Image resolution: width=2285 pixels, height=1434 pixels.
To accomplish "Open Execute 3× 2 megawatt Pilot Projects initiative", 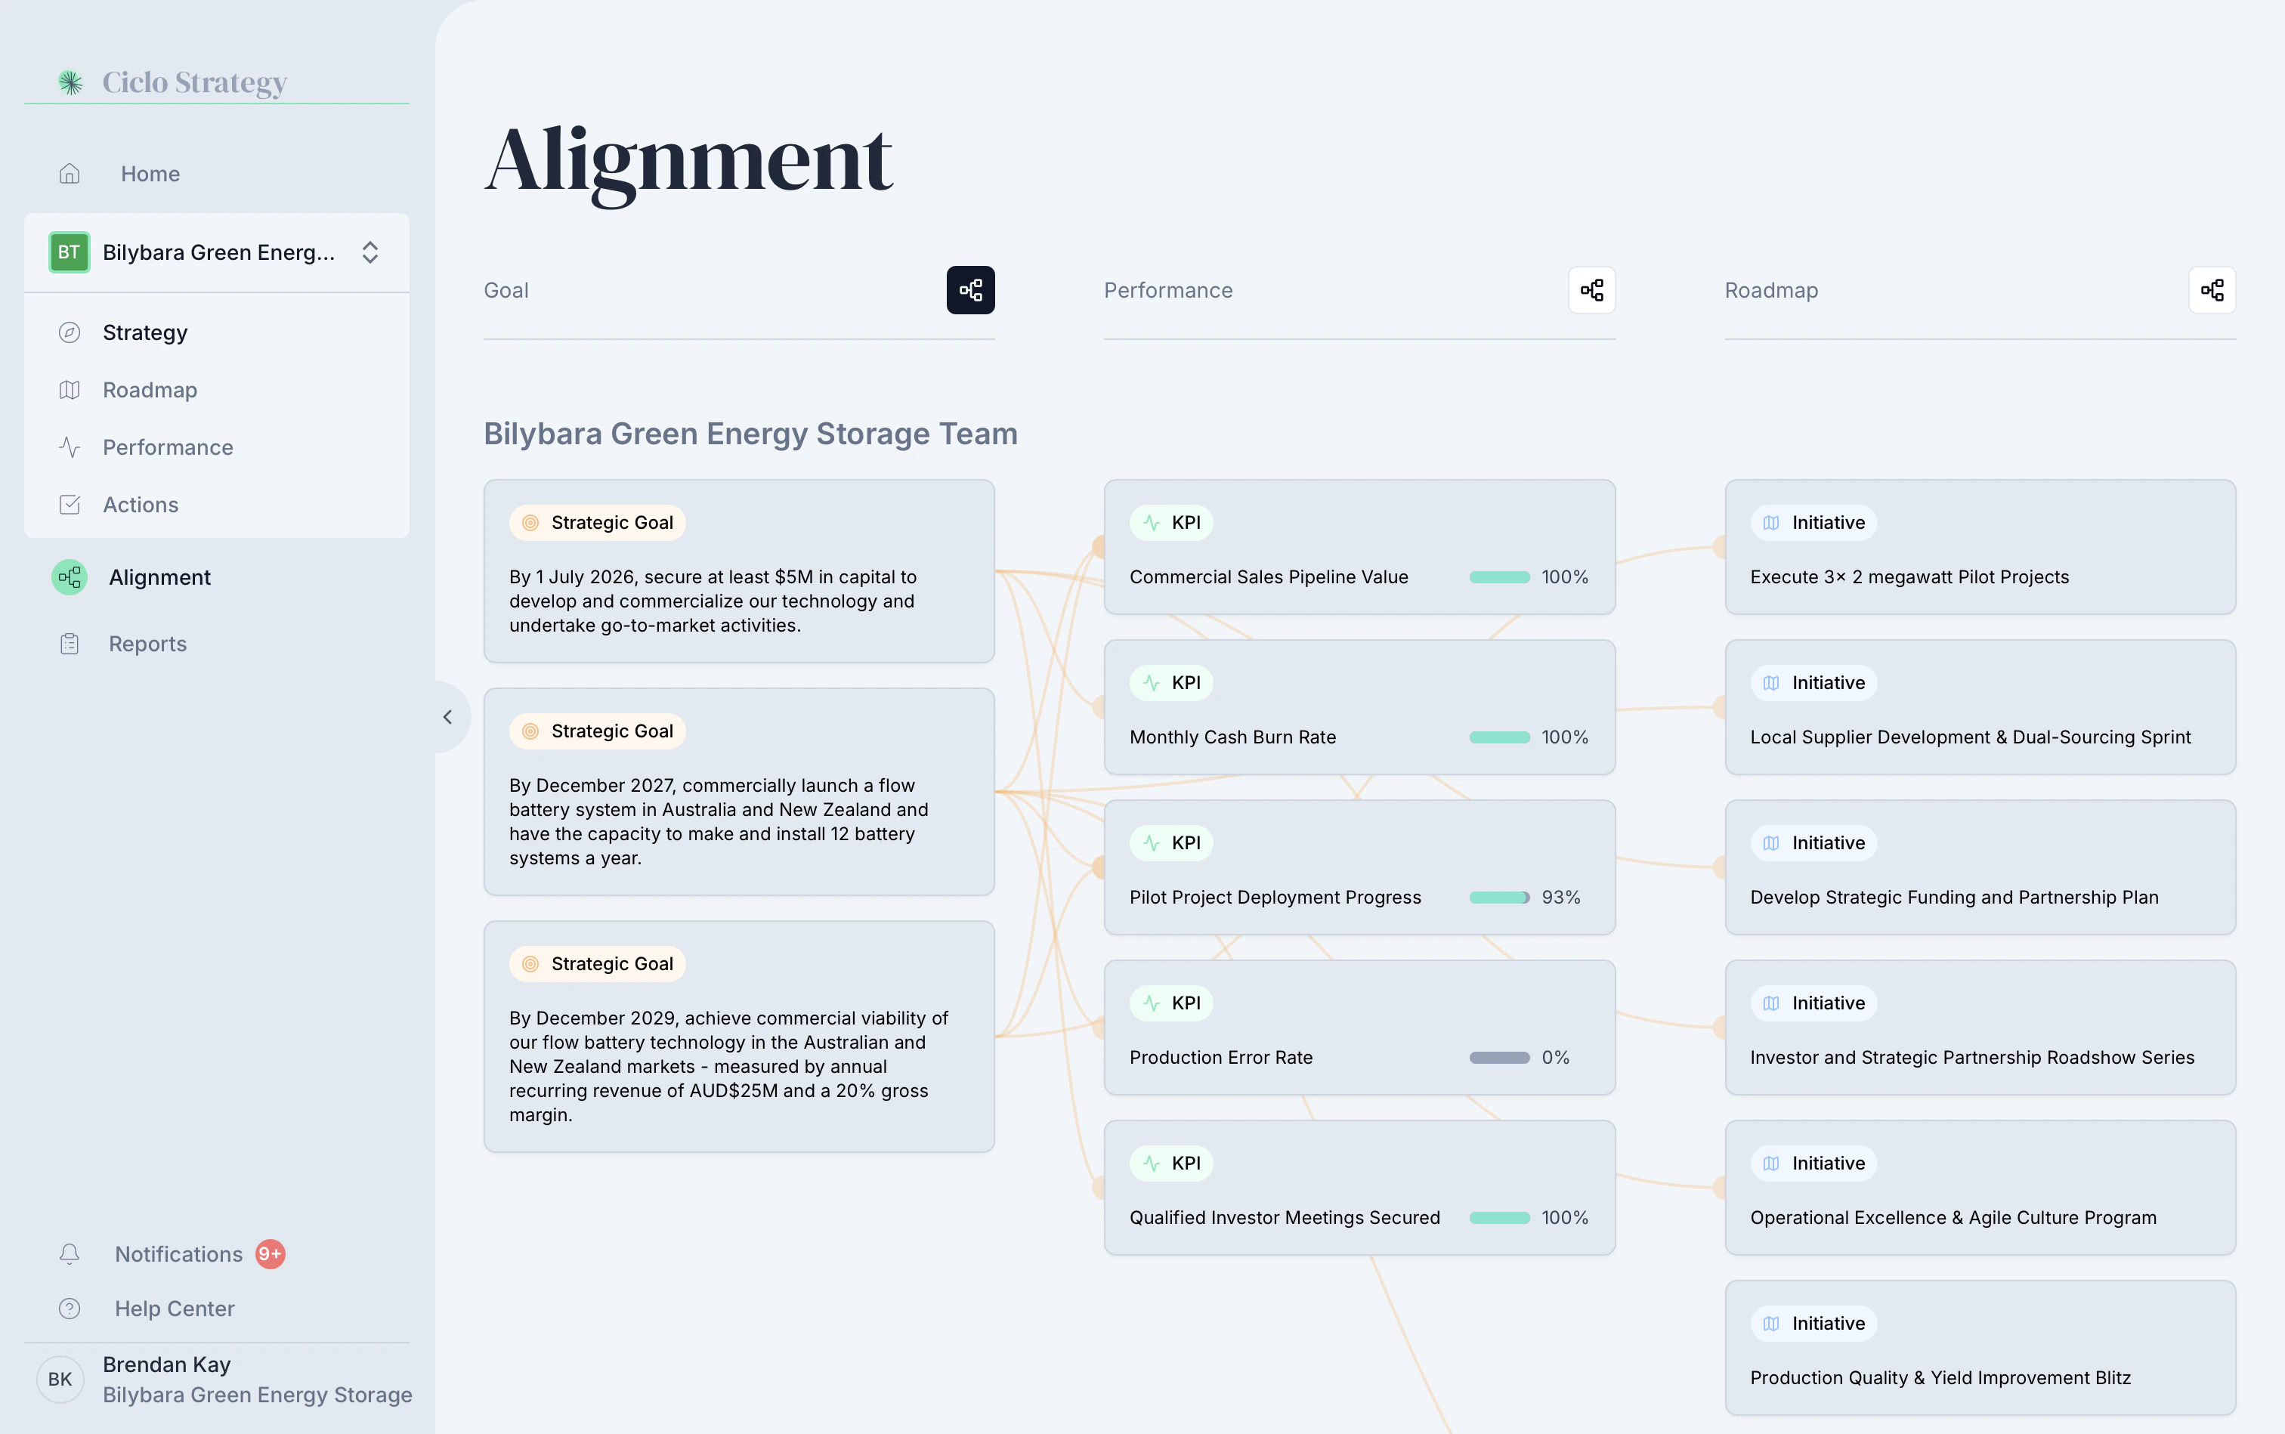I will click(x=1980, y=547).
